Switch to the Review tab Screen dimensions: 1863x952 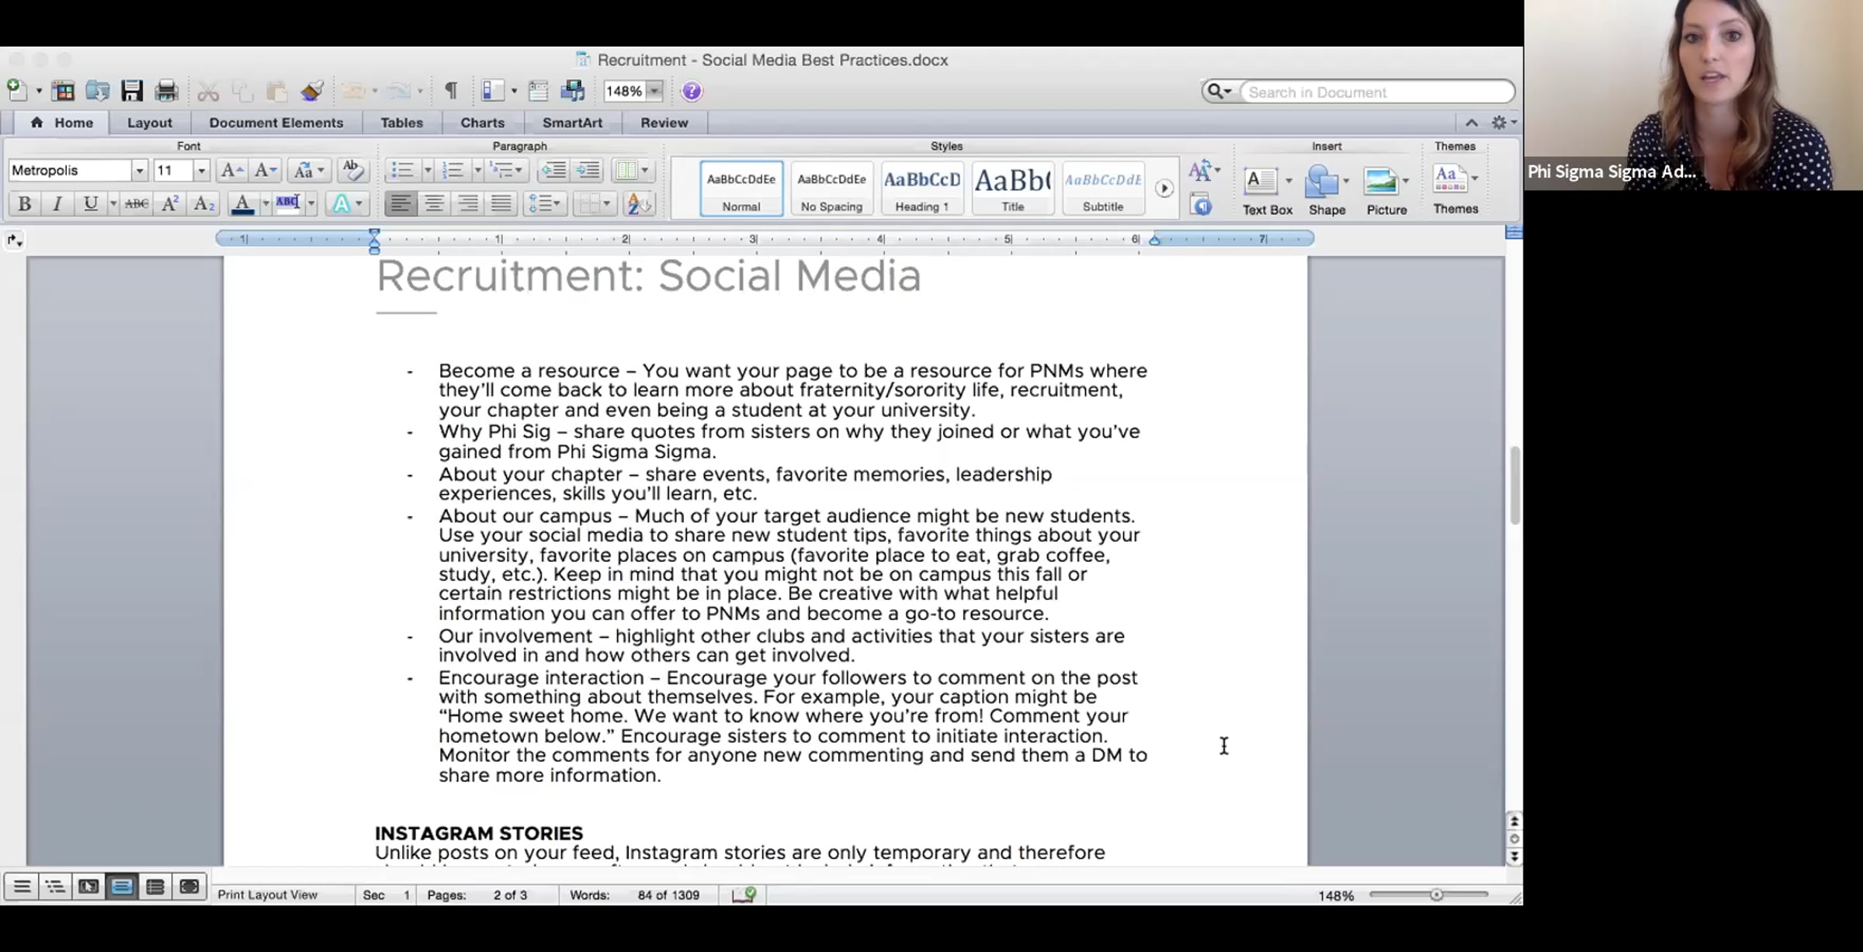664,123
